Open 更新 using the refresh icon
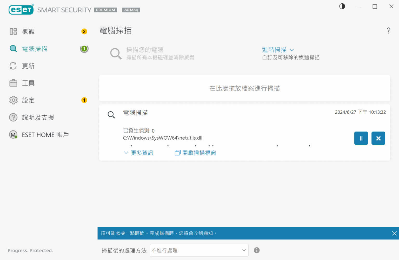 pos(13,66)
